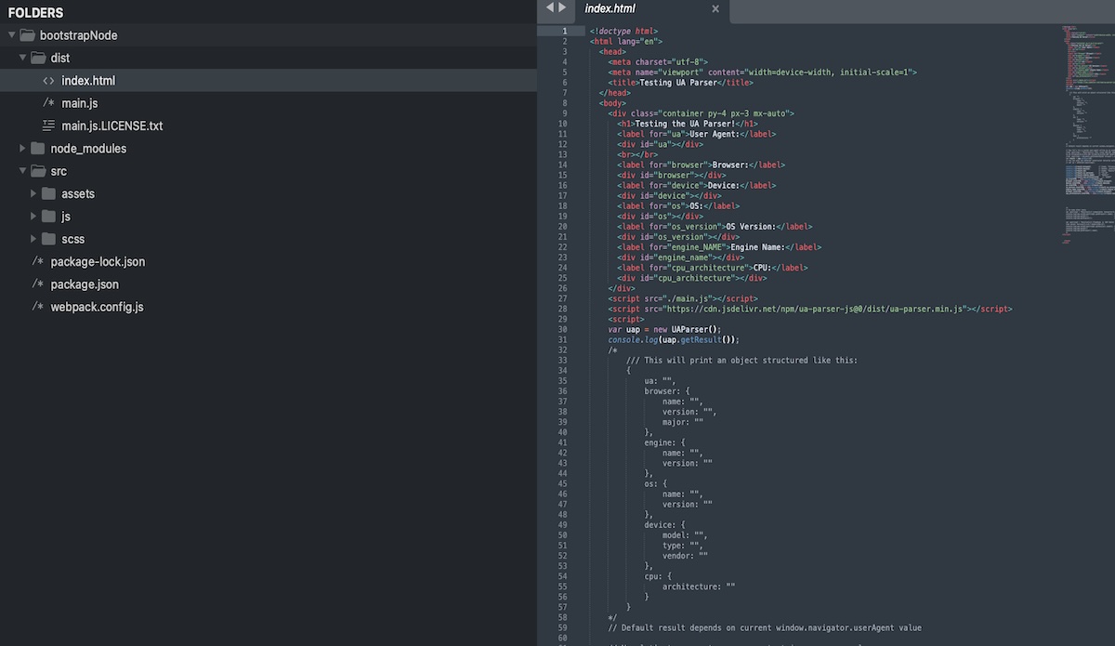Open main.js in the sidebar
The width and height of the screenshot is (1115, 646).
tap(80, 103)
